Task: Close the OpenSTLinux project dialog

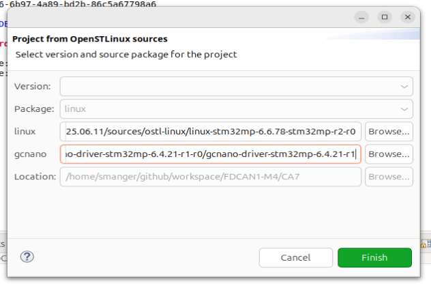Action: 408,16
